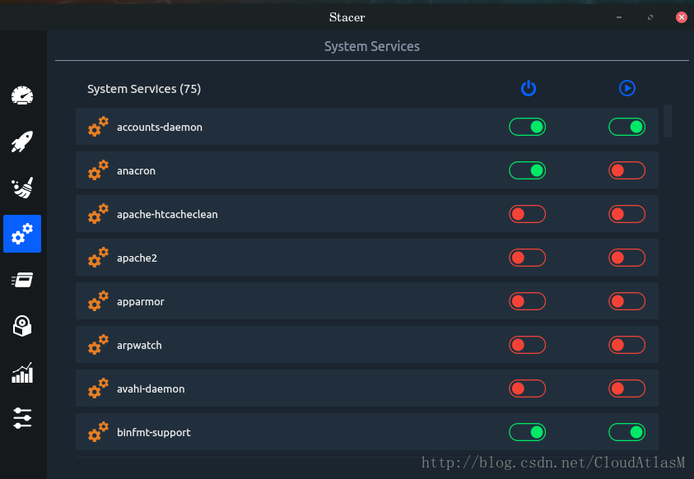Screen dimensions: 694x479
Task: Open the Uninstaller package icon
Action: click(x=22, y=326)
